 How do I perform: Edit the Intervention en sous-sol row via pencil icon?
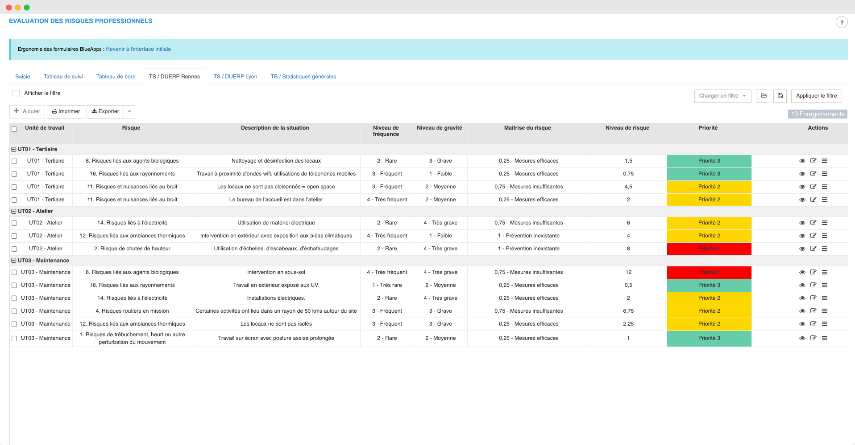click(x=813, y=272)
